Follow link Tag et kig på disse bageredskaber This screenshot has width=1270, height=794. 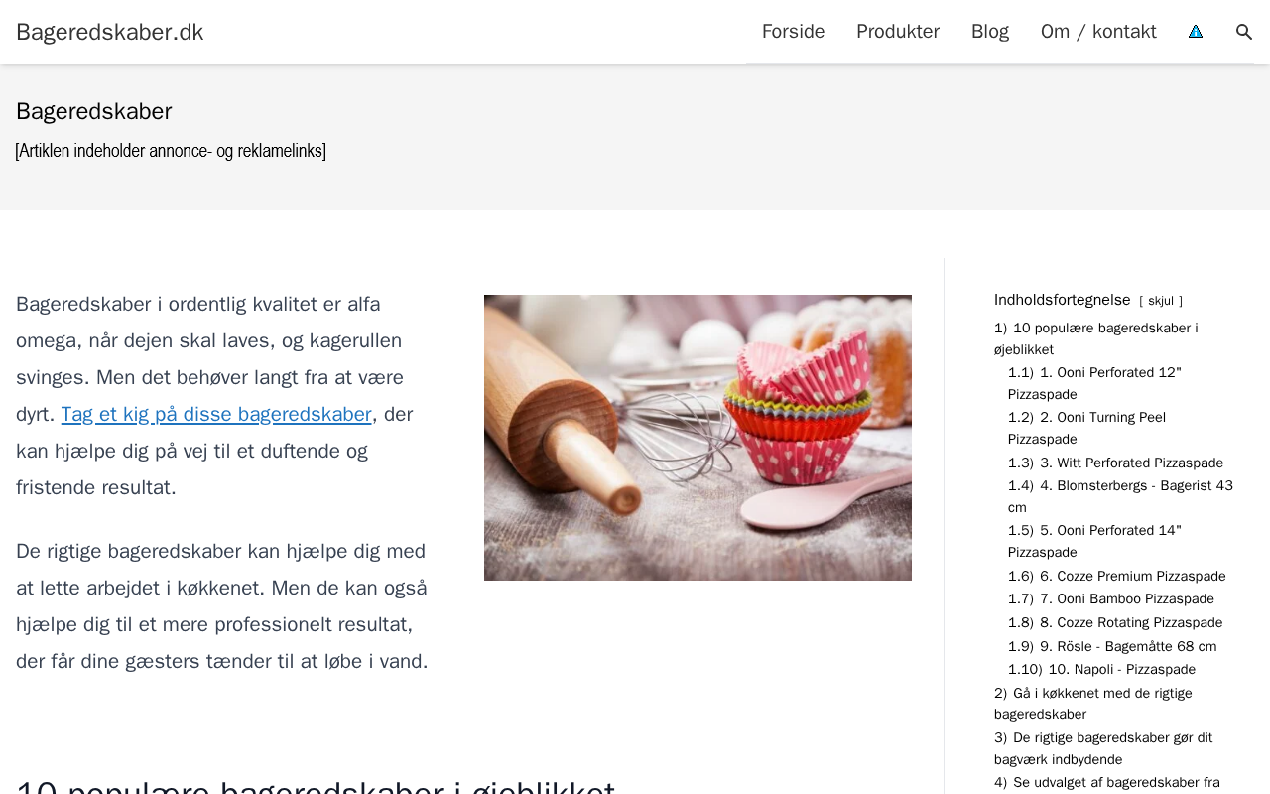(x=216, y=414)
